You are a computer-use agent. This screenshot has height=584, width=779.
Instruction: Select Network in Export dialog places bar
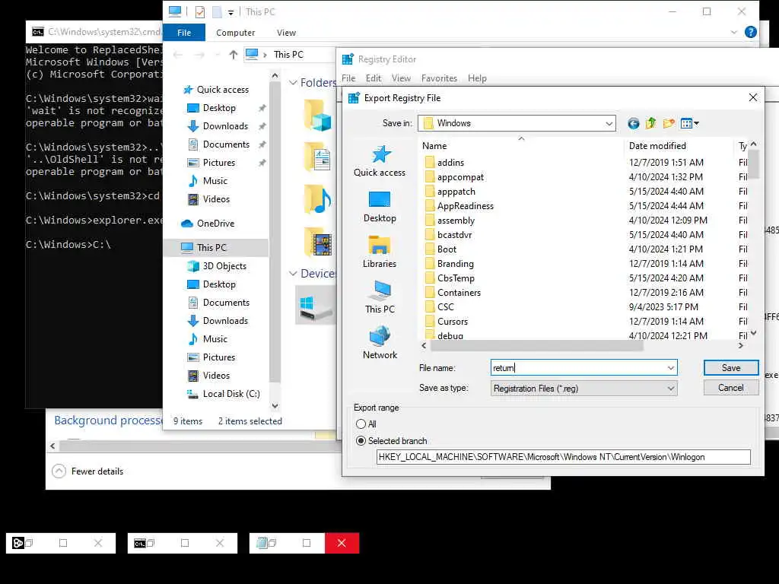pos(380,344)
